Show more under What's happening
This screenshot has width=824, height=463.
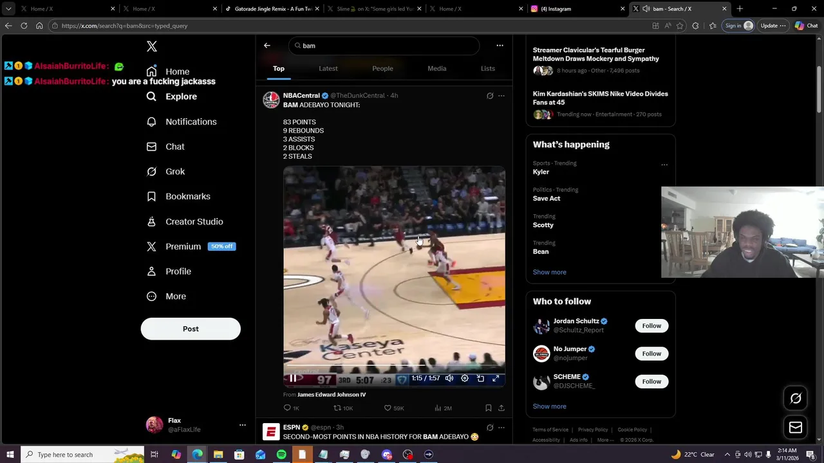click(x=550, y=272)
